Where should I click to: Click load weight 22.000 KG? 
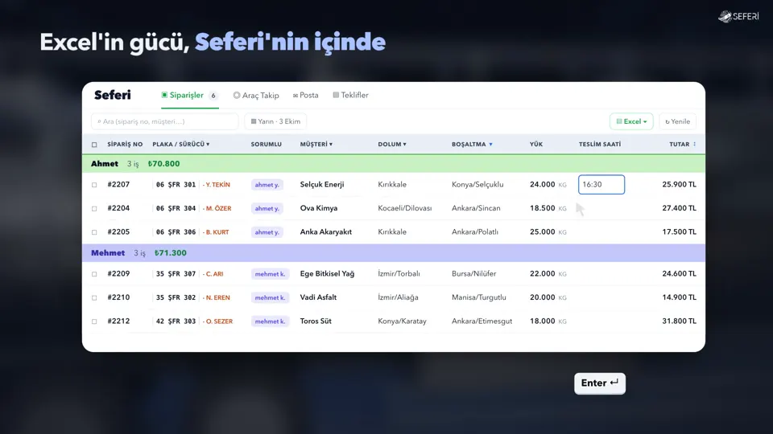548,273
